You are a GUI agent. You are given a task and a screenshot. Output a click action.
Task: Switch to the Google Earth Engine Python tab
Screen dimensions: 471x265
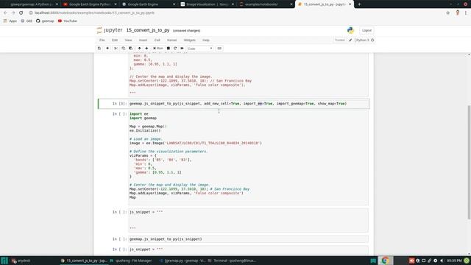[89, 4]
